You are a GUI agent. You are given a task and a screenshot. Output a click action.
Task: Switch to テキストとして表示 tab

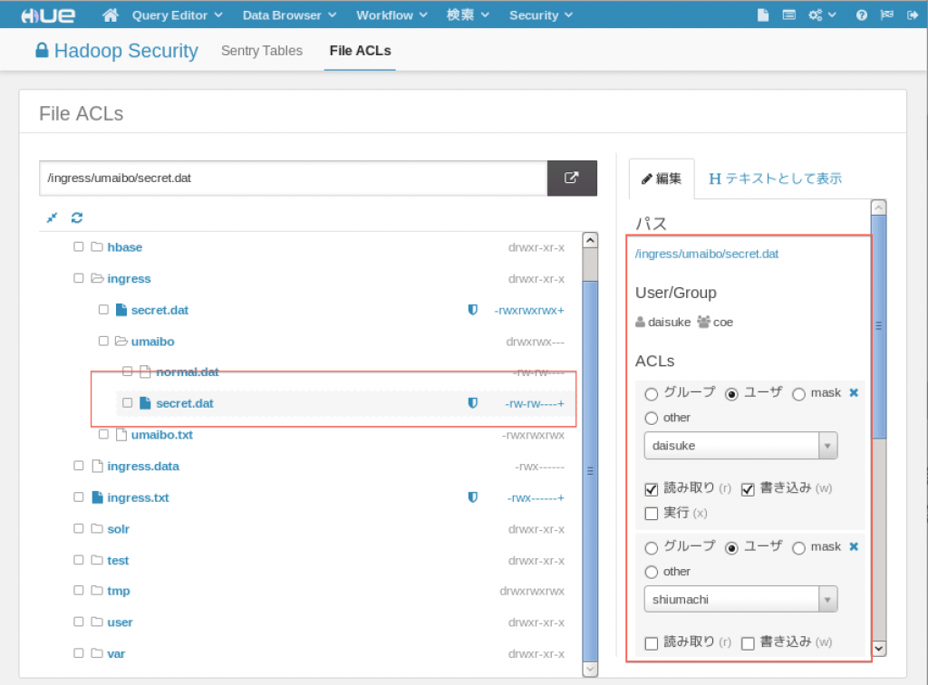[776, 178]
